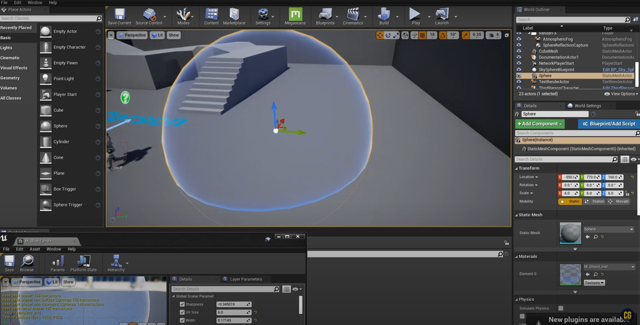Open the Textures dropdown under Materials

(x=594, y=282)
